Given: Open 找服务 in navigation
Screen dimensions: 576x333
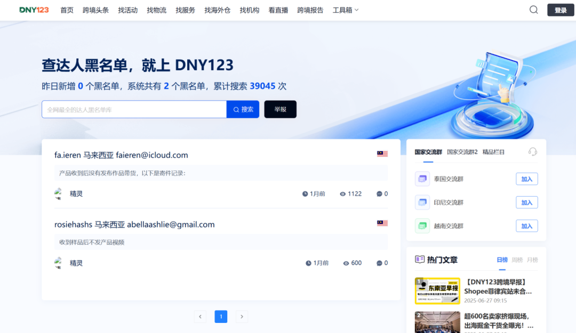Looking at the screenshot, I should (185, 10).
